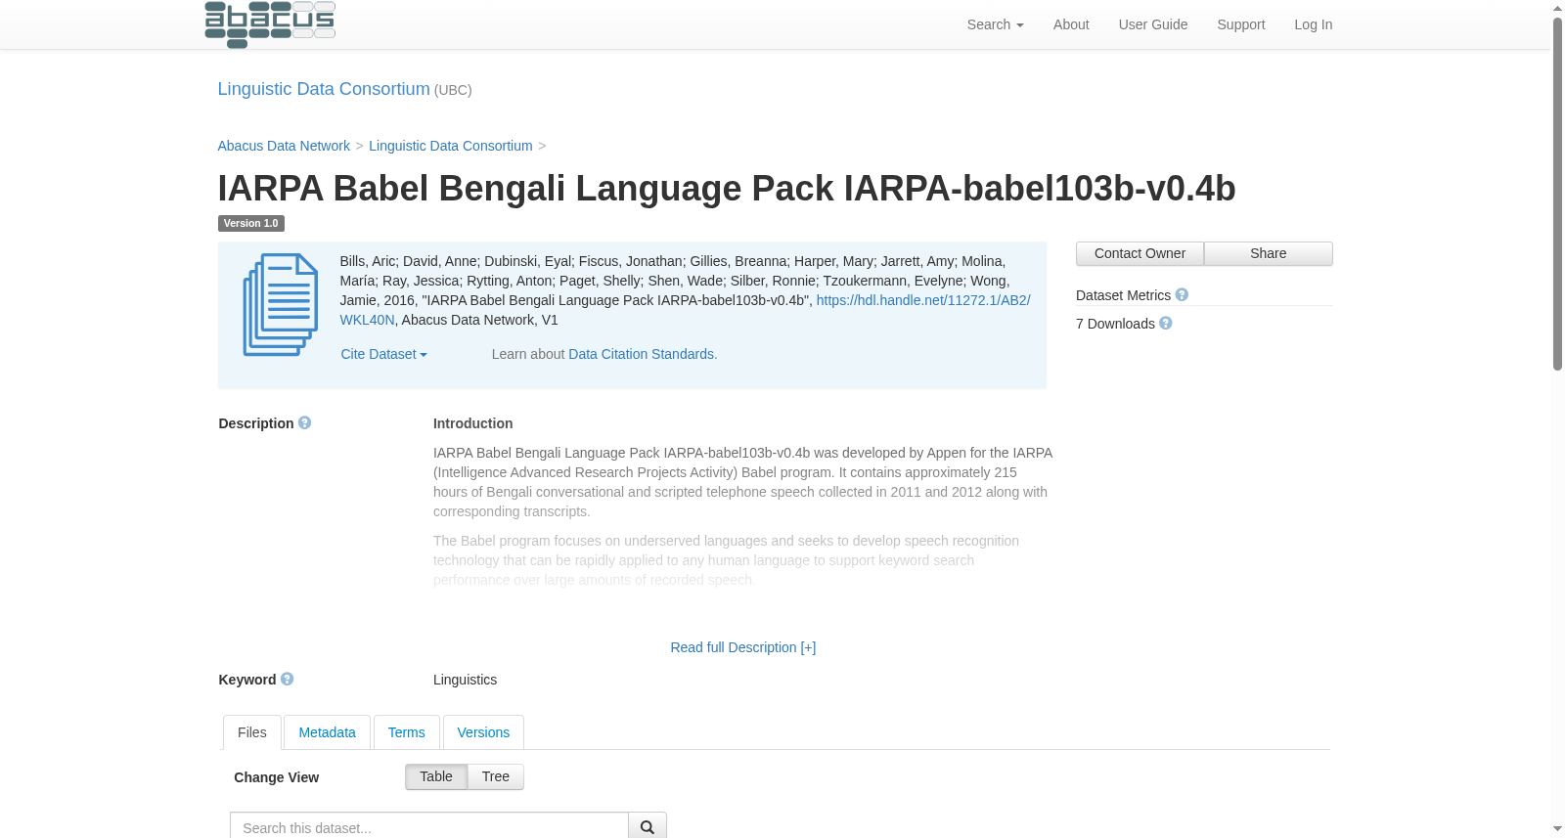The width and height of the screenshot is (1565, 838).
Task: Go to Support
Action: (x=1241, y=24)
